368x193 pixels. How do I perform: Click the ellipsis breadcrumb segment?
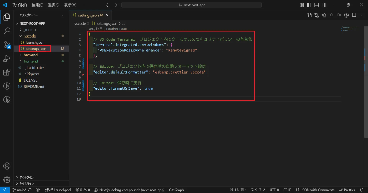pos(123,23)
